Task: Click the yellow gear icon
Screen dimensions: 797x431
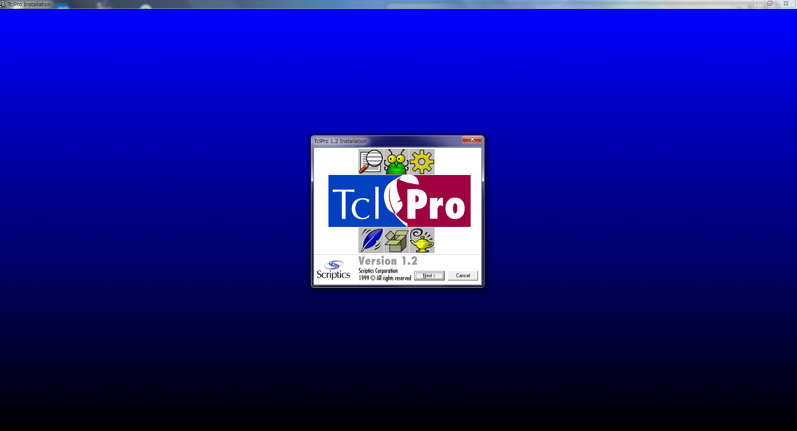Action: coord(422,162)
